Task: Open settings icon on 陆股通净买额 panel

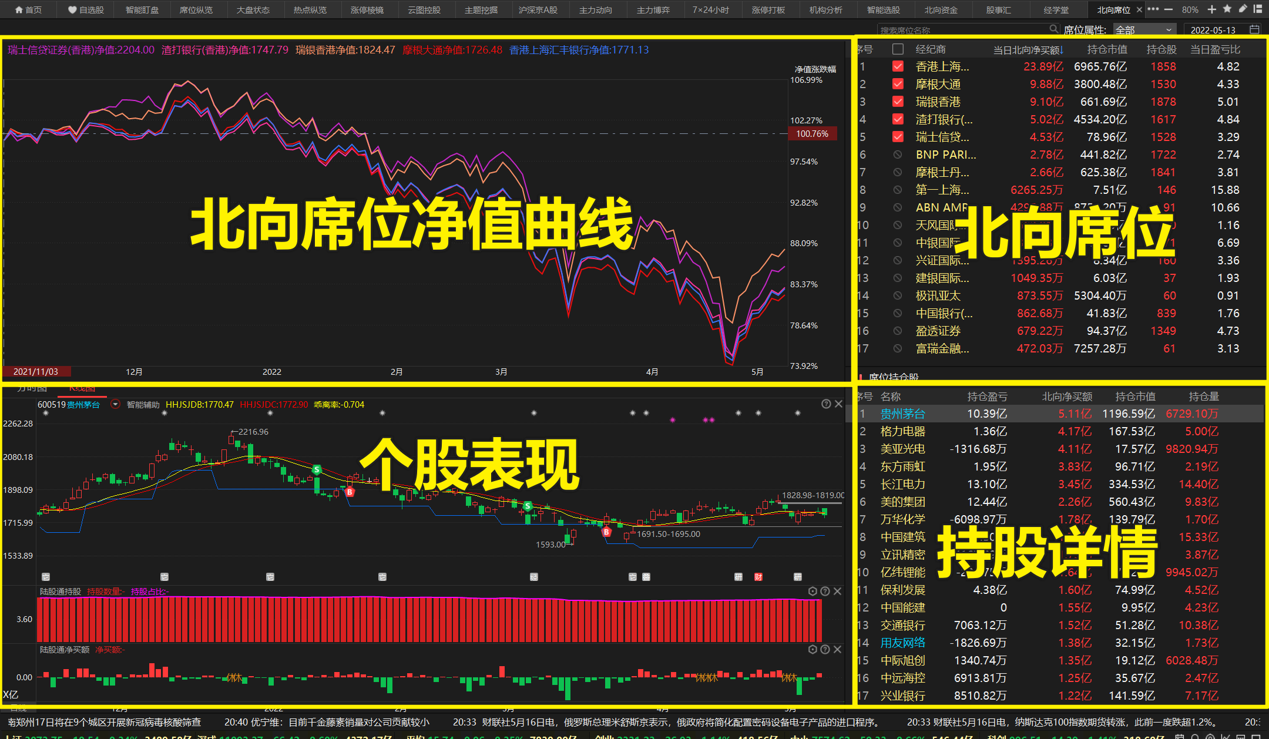Action: [x=813, y=649]
